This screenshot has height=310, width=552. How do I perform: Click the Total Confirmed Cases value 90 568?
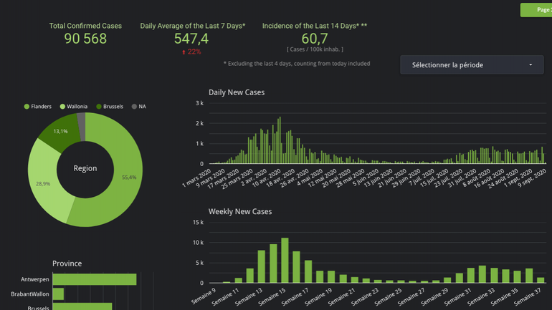point(85,39)
